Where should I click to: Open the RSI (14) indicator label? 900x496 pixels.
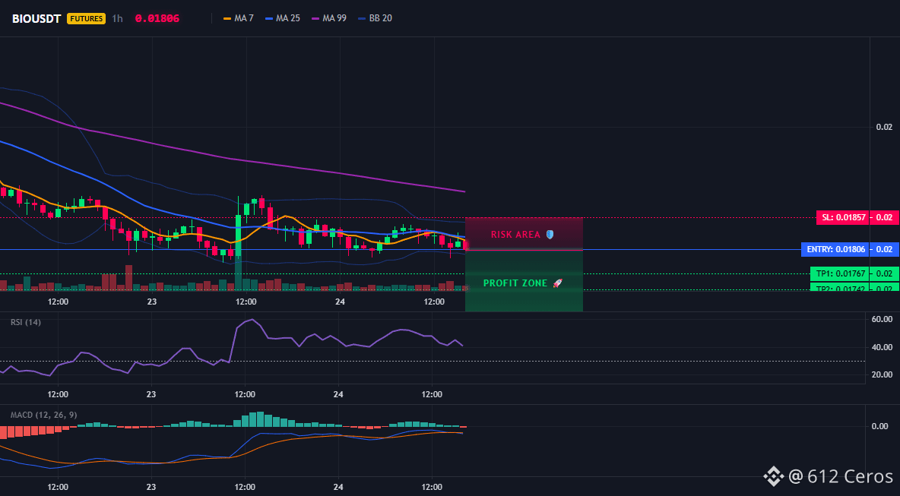(x=26, y=322)
